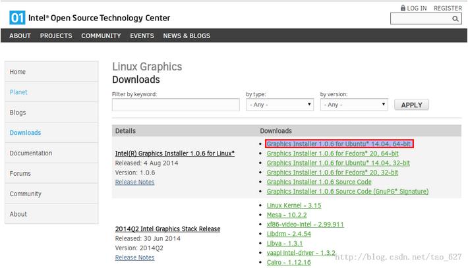Download Graphics Installer for Fedora 20 32-bit
This screenshot has height=268, width=468.
[332, 173]
